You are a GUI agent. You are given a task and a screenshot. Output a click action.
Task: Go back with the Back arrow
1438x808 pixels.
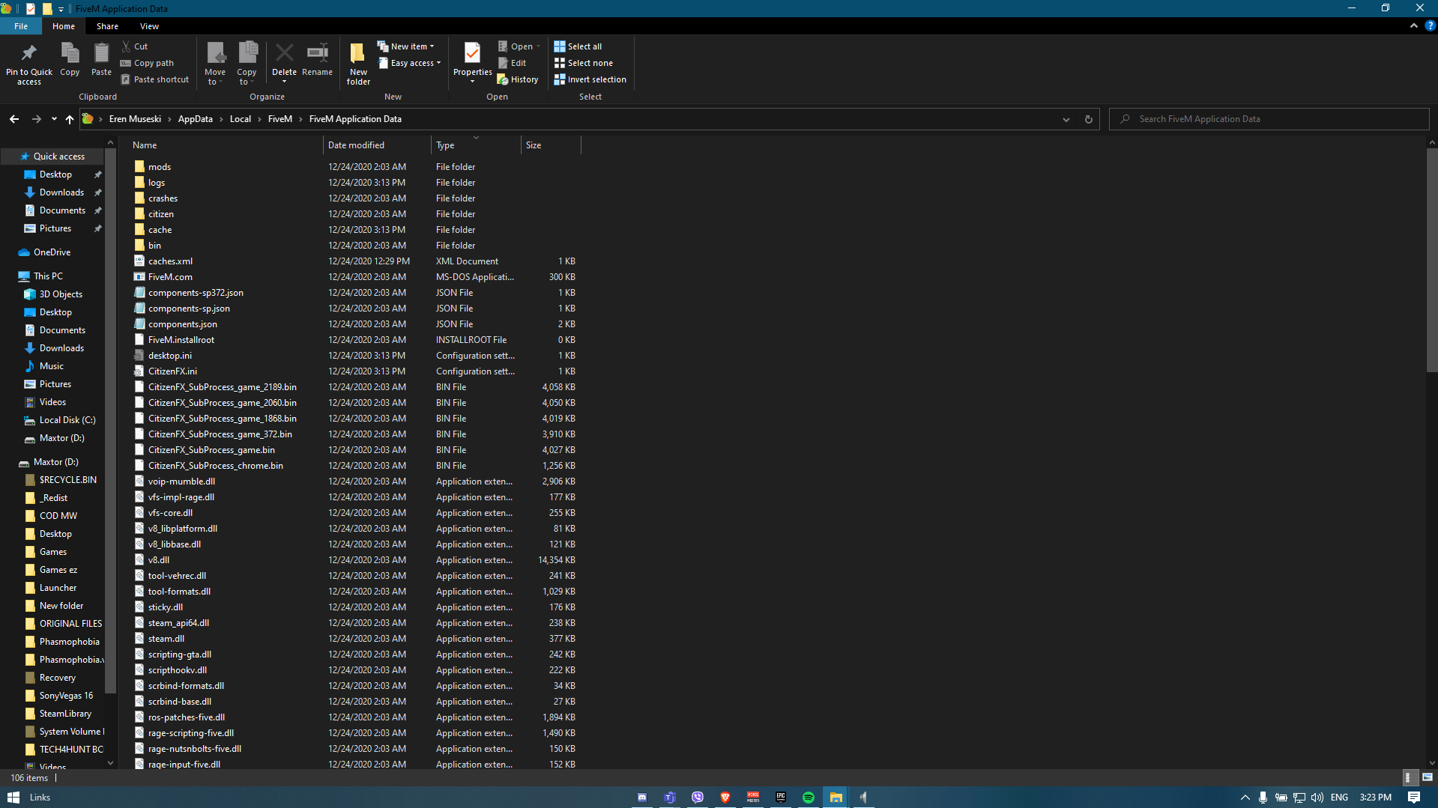tap(14, 119)
